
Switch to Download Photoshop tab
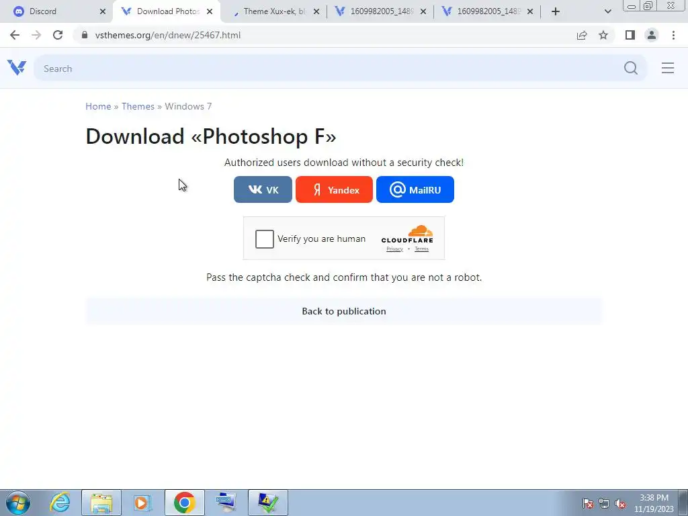(167, 11)
